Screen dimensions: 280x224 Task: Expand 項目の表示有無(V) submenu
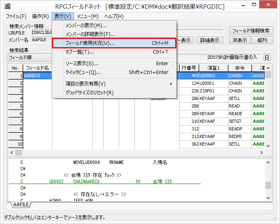tap(114, 84)
